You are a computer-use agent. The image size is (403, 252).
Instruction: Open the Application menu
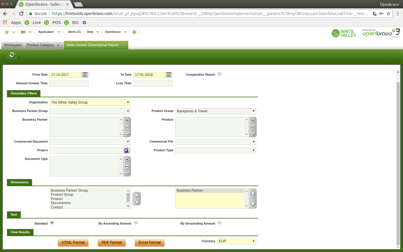tap(46, 32)
